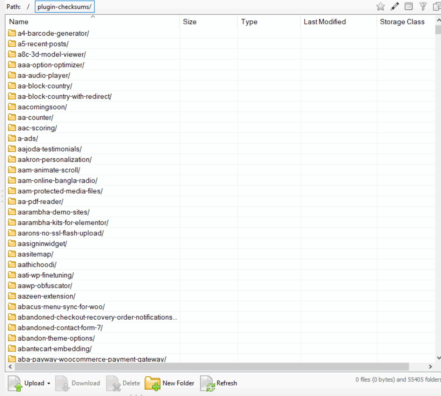Click folder icon of aa-block-country-with-redirect/
Image resolution: width=441 pixels, height=396 pixels.
coord(12,96)
